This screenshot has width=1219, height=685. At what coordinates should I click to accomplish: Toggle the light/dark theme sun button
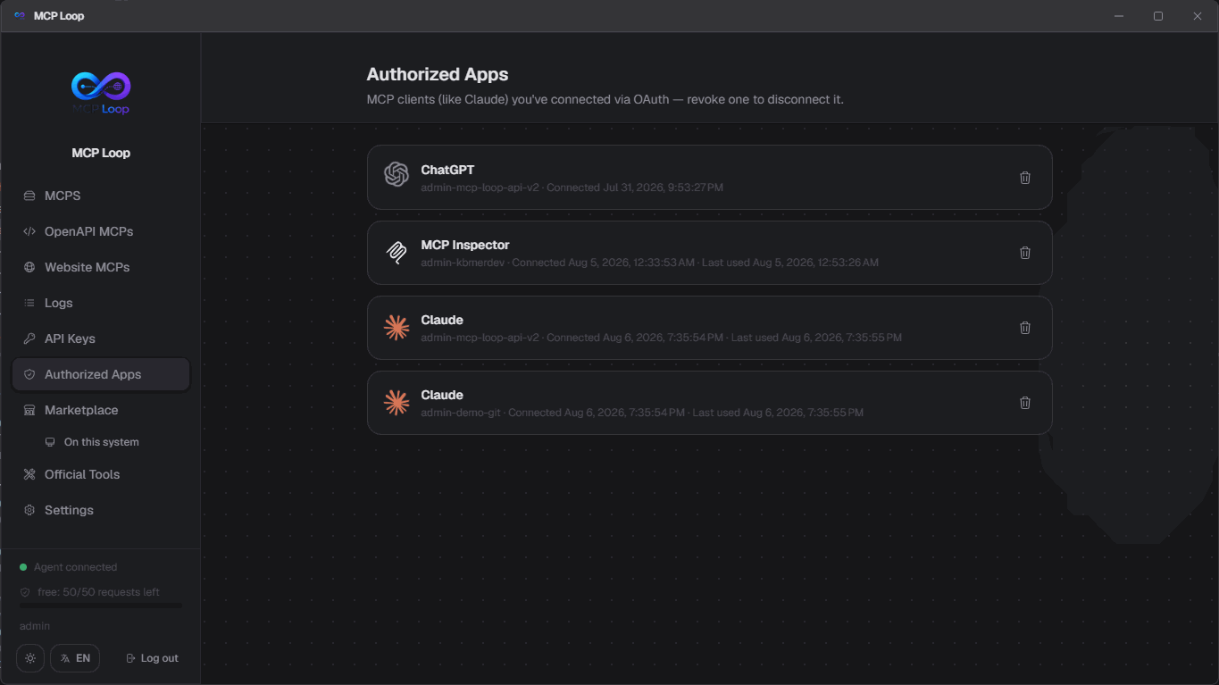(x=30, y=658)
